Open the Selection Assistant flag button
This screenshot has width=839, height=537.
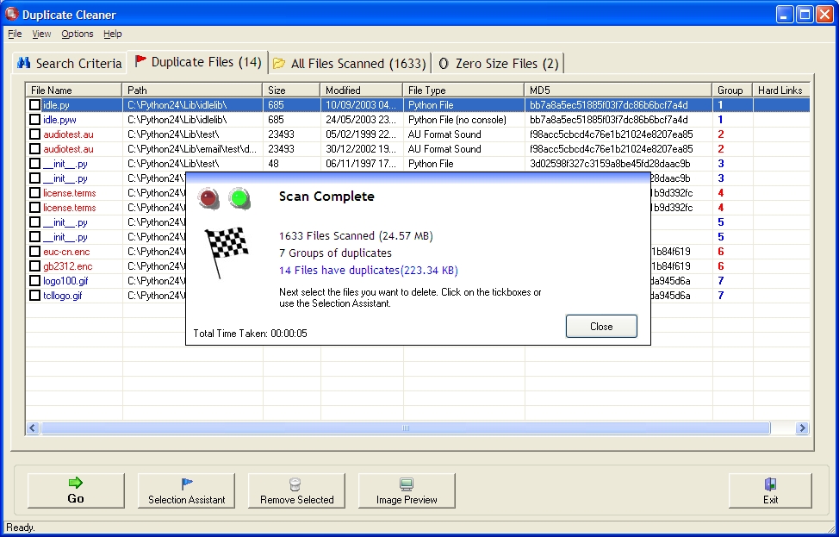tap(186, 490)
